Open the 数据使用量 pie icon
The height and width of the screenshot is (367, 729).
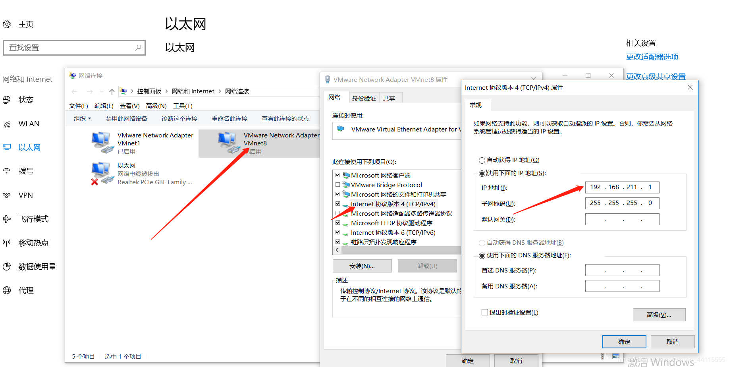[x=7, y=267]
